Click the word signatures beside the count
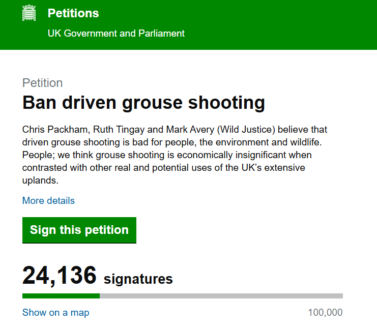 [x=138, y=279]
